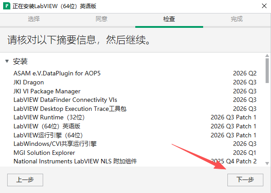This screenshot has width=271, height=193.
Task: Click the window title 正在安装LabVIEW（64位）英语版
Action: tap(54, 6)
